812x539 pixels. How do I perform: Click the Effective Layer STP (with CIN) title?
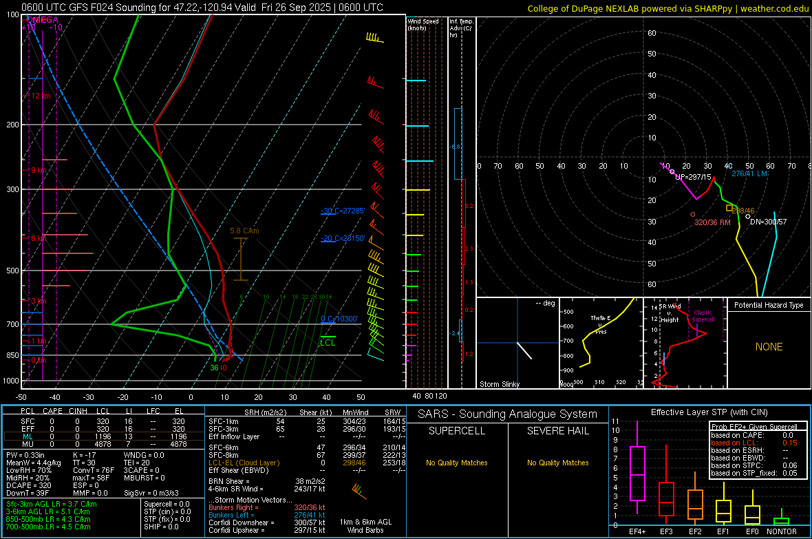coord(709,412)
